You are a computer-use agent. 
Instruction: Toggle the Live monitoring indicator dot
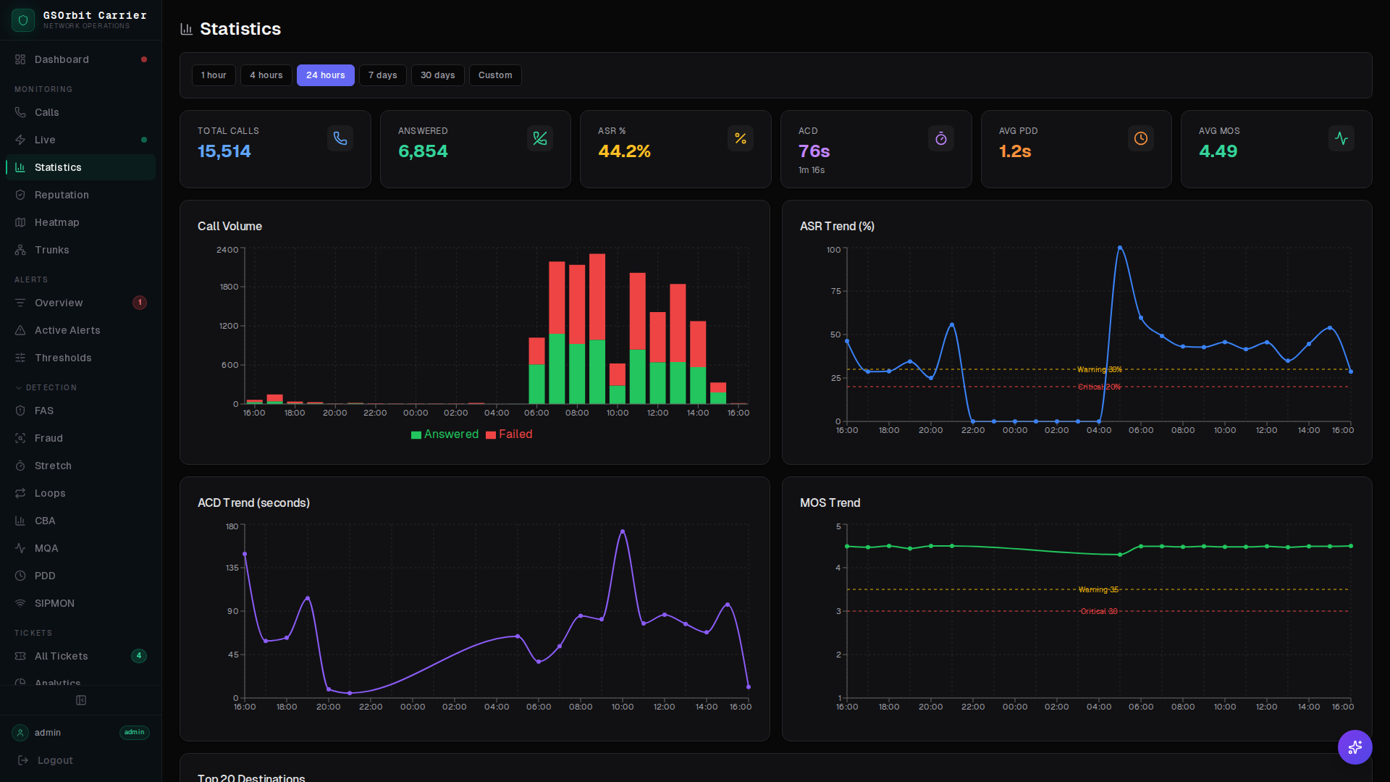click(144, 140)
